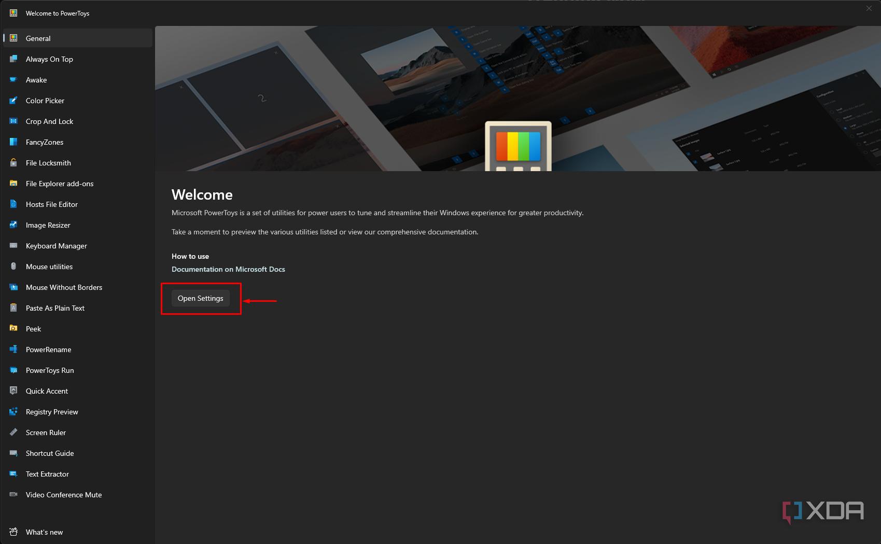The image size is (881, 544).
Task: Open Mouse Without Borders label
Action: pyautogui.click(x=64, y=287)
